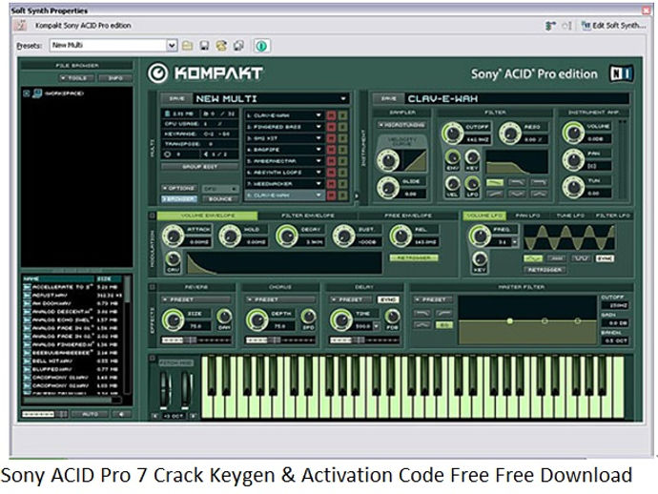Click the Workspace computer icon
The image size is (658, 494).
(37, 93)
